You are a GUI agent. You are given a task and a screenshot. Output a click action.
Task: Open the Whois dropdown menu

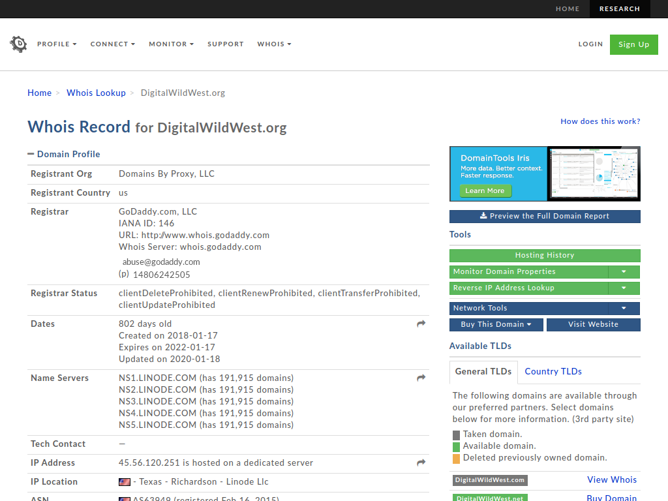tap(274, 44)
